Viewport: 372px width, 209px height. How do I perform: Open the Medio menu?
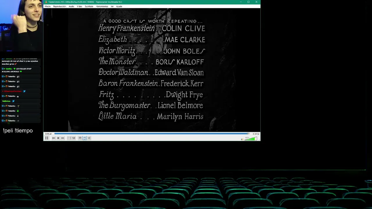[x=48, y=6]
